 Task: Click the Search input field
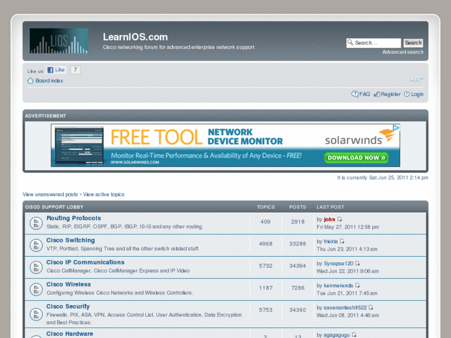pos(373,43)
